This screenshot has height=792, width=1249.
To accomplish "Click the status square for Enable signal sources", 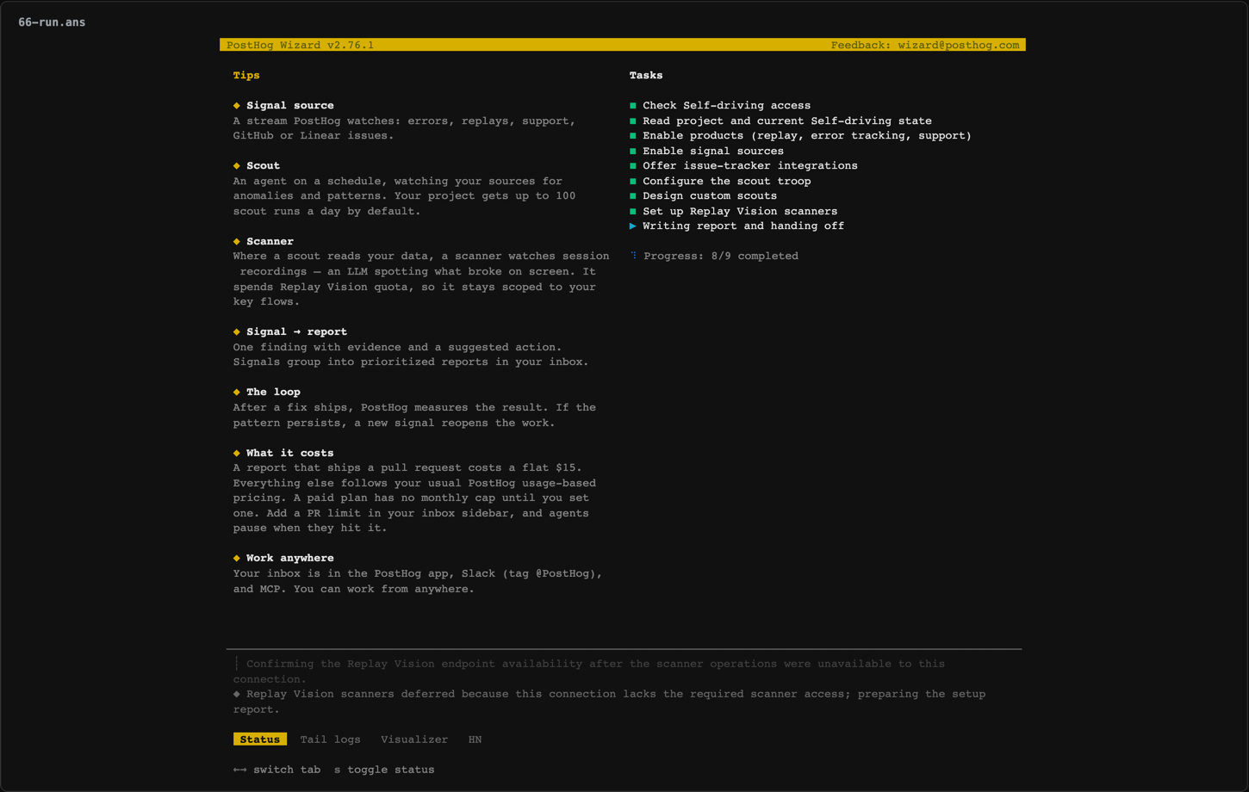I will (633, 152).
